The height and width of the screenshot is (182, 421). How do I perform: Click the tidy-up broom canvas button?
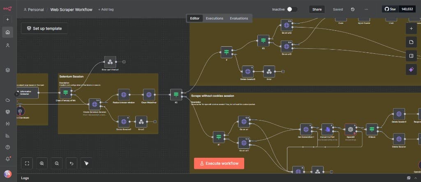tap(86, 163)
